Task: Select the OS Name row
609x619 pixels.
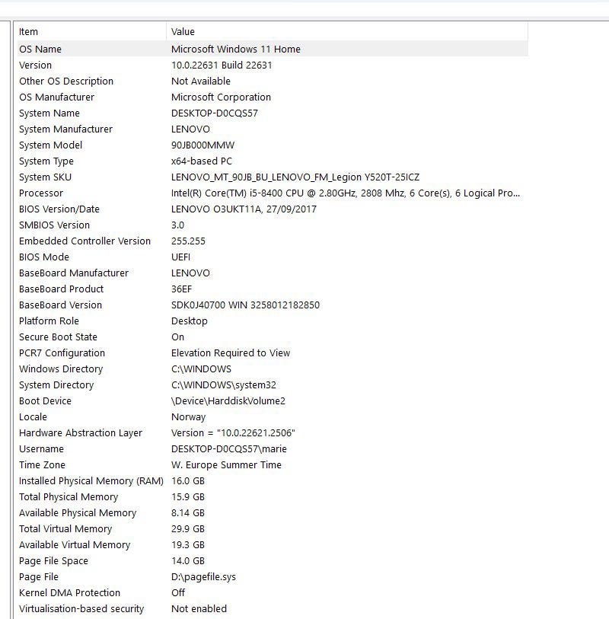Action: pos(273,49)
